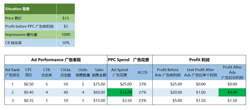The width and height of the screenshot is (250, 110).
Task: Select the CPC 竞价 column header
Action: pos(29,72)
